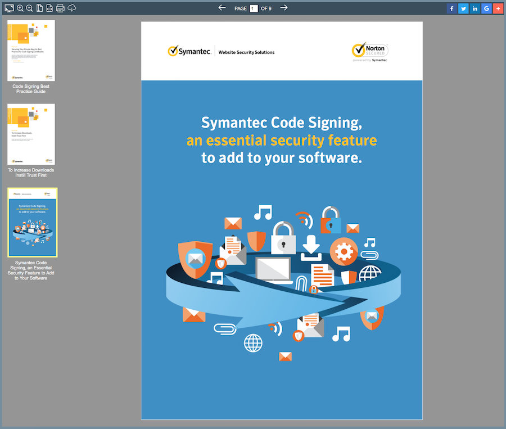The width and height of the screenshot is (506, 429).
Task: Click 'Code Signing Best Practice Guide' caption
Action: [x=31, y=89]
